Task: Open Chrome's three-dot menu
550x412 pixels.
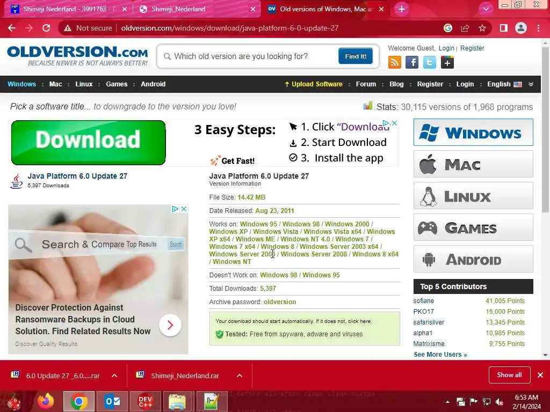Action: point(538,28)
